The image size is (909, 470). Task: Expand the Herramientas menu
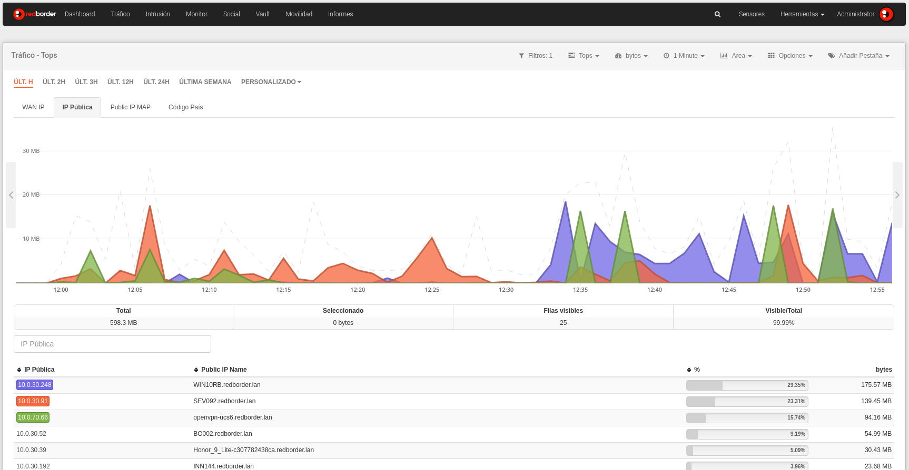802,14
